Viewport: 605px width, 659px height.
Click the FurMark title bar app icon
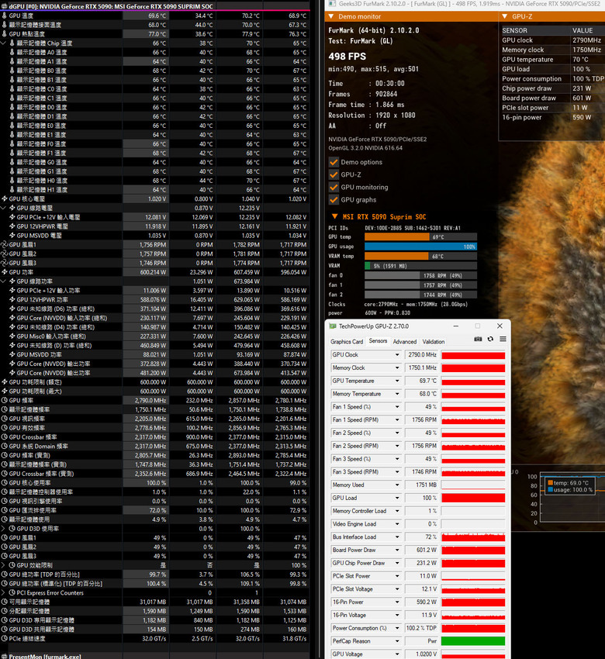pos(332,3)
